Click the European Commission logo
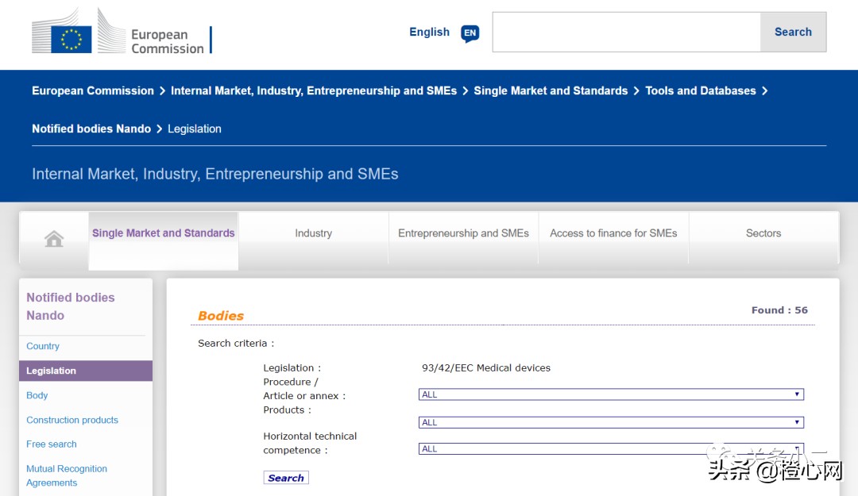 (x=119, y=33)
